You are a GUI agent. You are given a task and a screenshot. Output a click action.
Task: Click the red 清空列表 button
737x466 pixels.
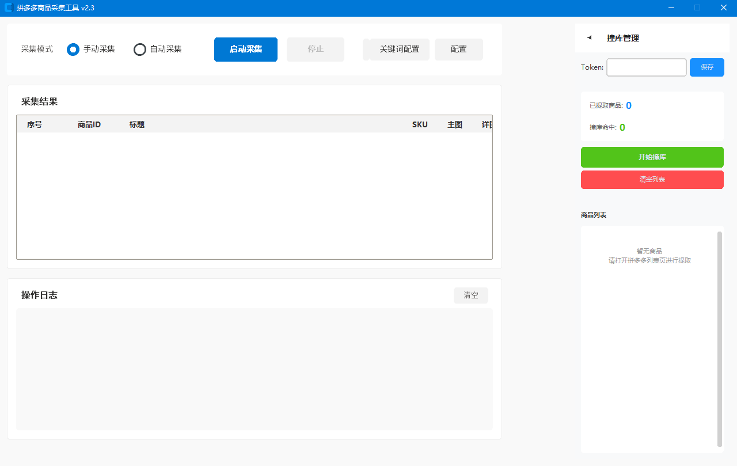[652, 180]
